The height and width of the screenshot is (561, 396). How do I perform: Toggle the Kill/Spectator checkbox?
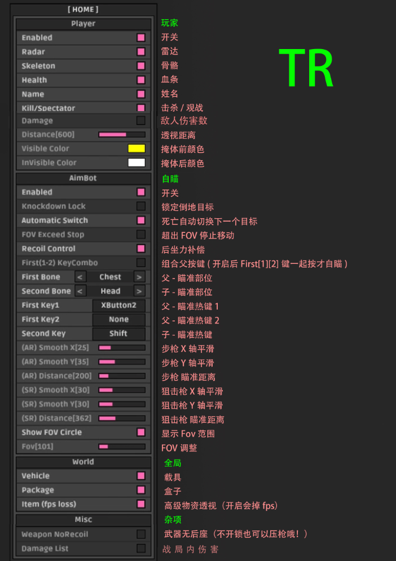(140, 108)
